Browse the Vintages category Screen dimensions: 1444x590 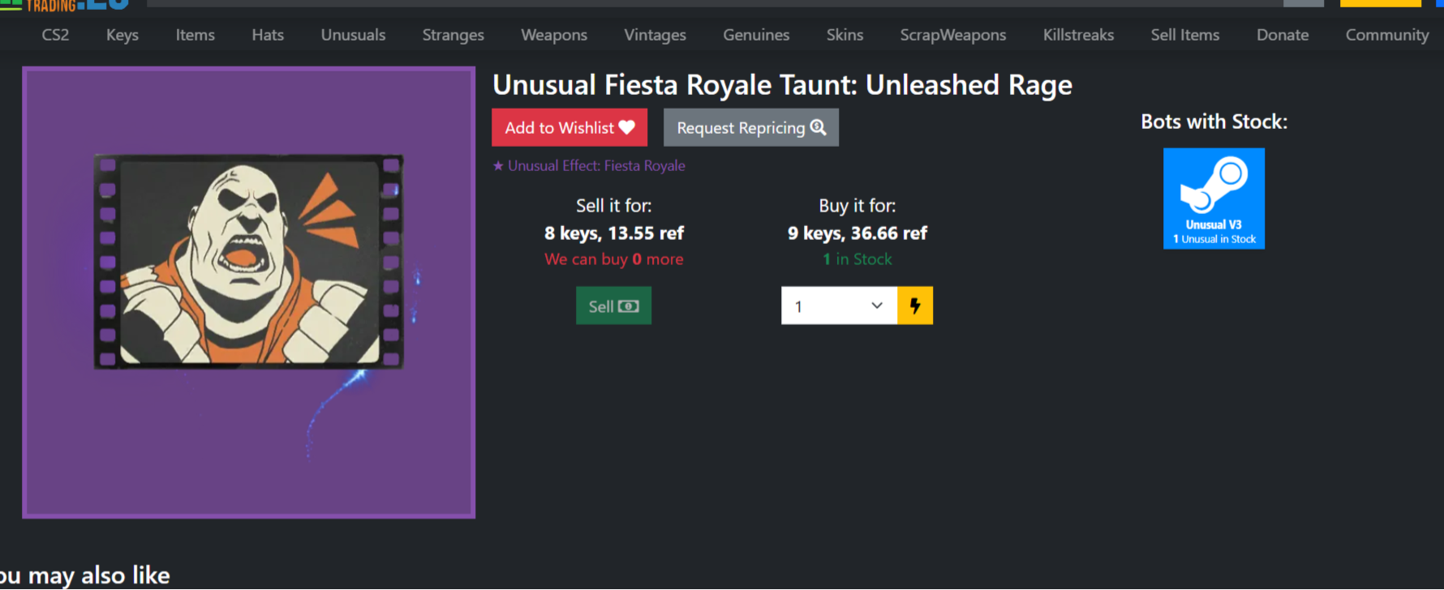point(655,35)
